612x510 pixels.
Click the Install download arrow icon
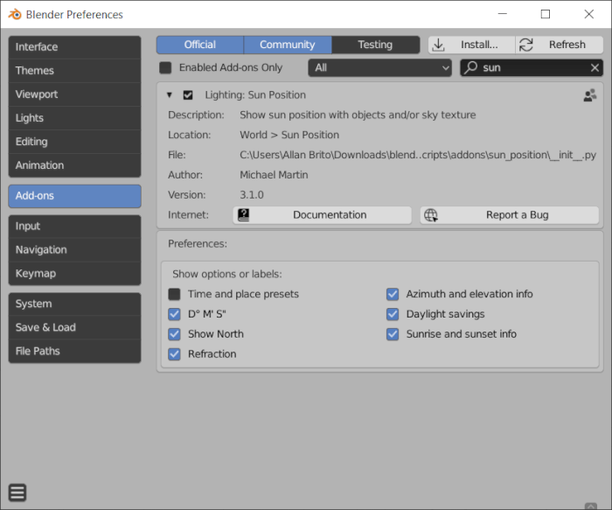(x=439, y=45)
